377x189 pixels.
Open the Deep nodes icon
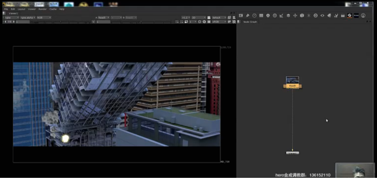315,16
